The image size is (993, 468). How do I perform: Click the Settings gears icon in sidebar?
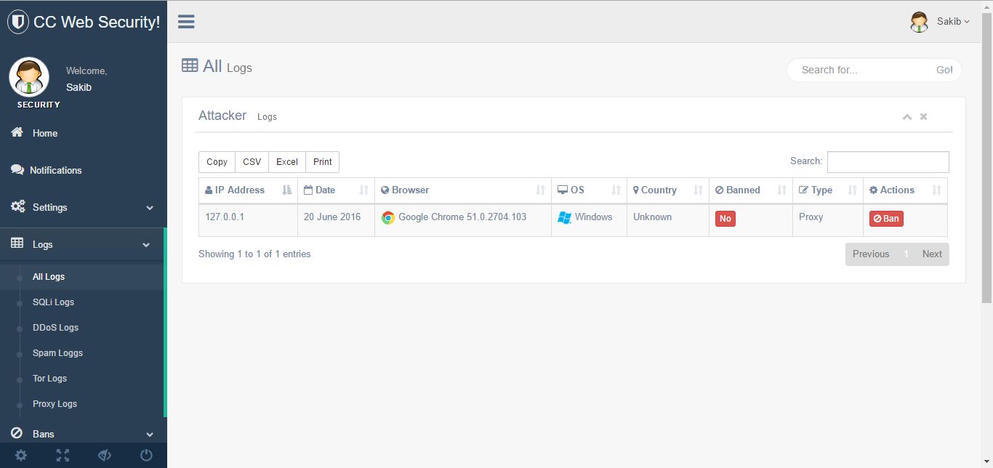18,206
